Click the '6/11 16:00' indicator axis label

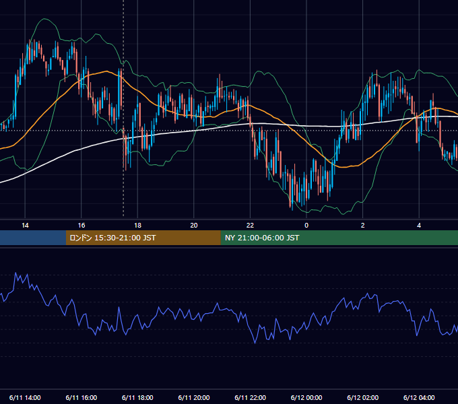tap(81, 397)
